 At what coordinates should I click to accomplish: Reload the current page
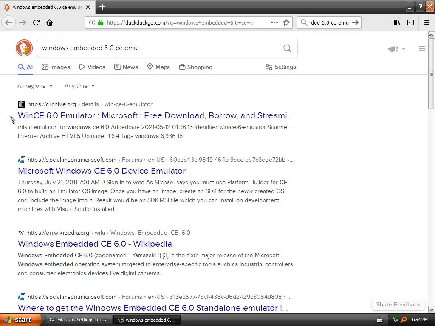pos(36,22)
